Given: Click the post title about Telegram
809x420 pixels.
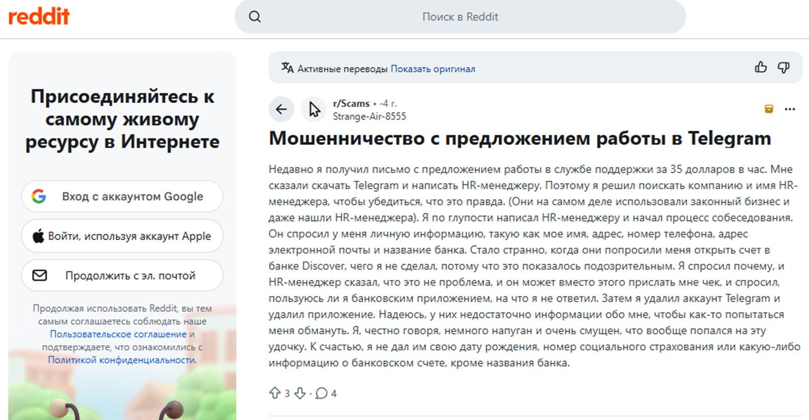Looking at the screenshot, I should [x=520, y=138].
